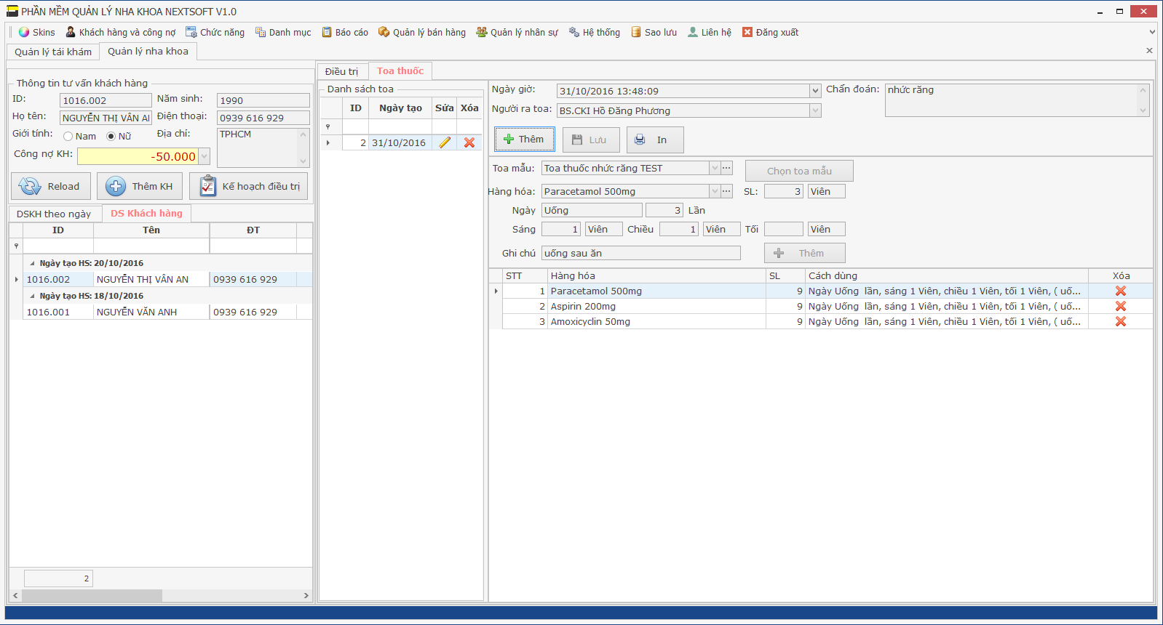Open the Hàng hóa dropdown list
Viewport: 1163px width, 625px height.
coord(715,192)
